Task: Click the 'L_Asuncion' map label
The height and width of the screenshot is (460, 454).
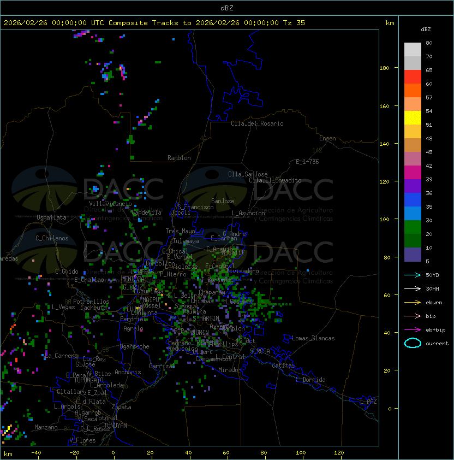Action: point(248,213)
